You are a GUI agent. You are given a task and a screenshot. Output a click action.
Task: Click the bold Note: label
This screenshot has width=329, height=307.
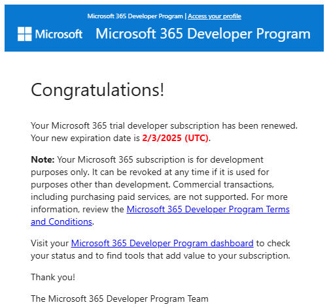tap(43, 159)
